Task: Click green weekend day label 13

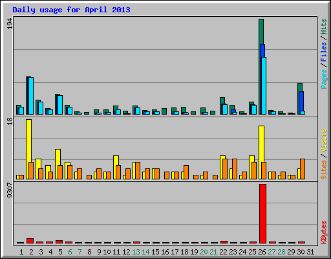Action: coord(136,252)
